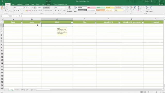
Task: Apply percent style format
Action: [59, 10]
